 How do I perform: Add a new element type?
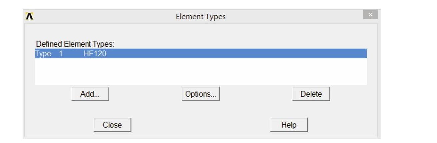[90, 94]
